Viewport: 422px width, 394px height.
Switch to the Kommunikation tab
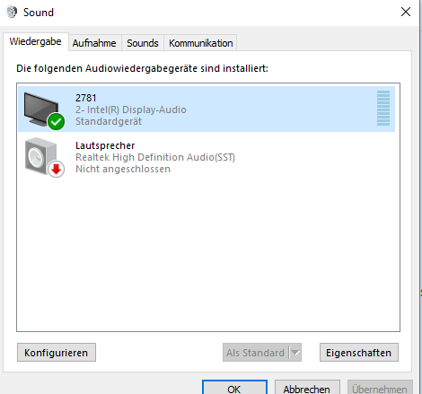200,43
